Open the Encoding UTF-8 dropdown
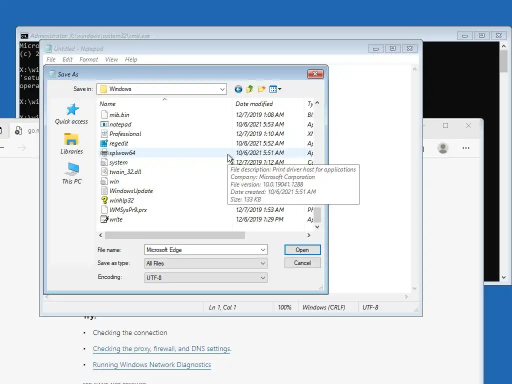The width and height of the screenshot is (512, 384). [x=205, y=277]
